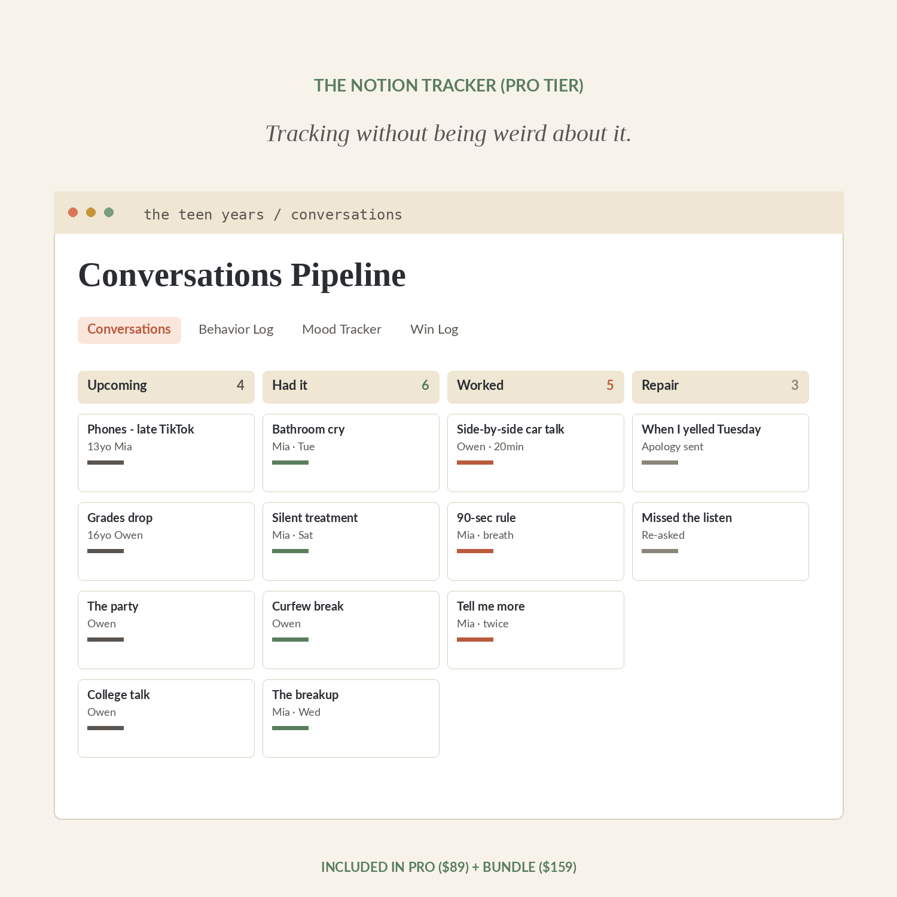Switch to the Behavior Log tab
Image resolution: width=897 pixels, height=897 pixels.
click(x=236, y=329)
